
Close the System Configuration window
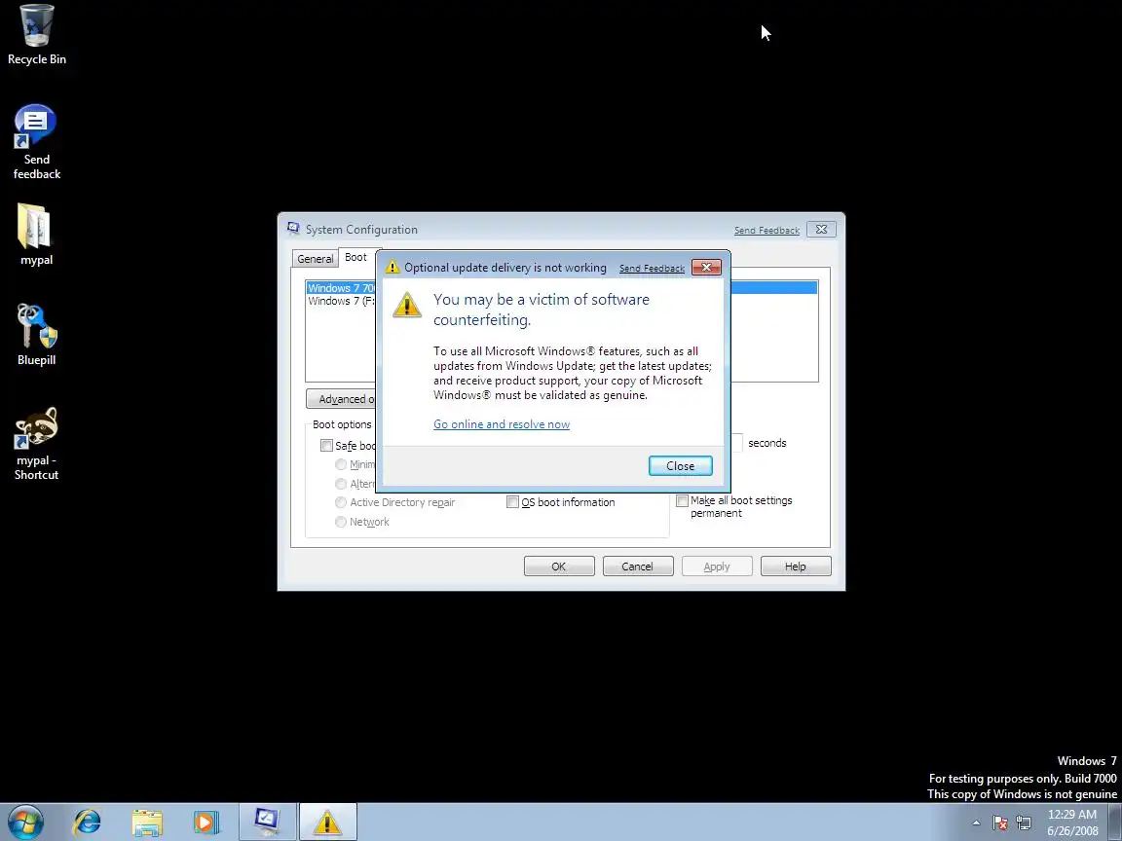click(x=821, y=230)
